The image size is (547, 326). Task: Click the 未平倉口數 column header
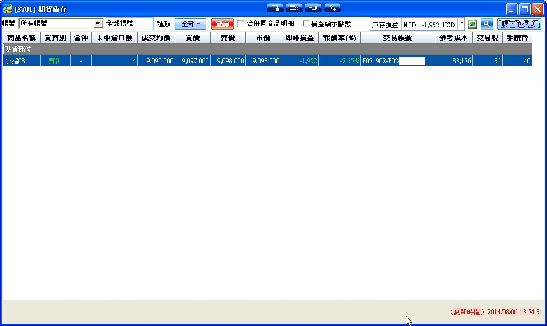114,38
